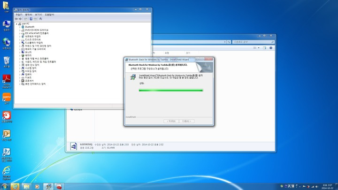Select the 시스템 장치 tree item
Viewport: 338px width, 190px height.
31,68
